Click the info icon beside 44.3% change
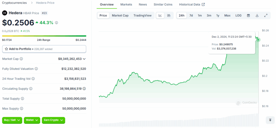The height and width of the screenshot is (128, 276). [x=56, y=23]
